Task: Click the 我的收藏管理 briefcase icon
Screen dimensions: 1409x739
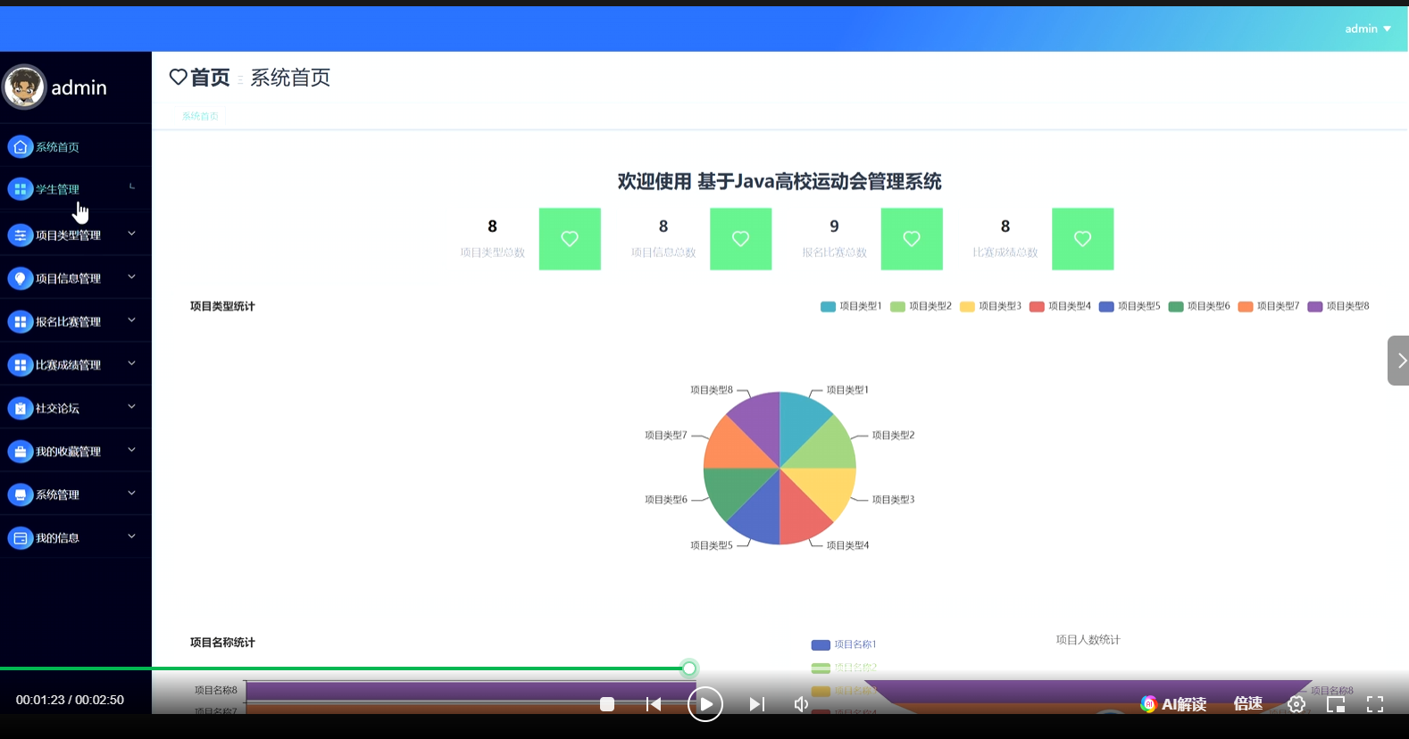Action: (x=20, y=452)
